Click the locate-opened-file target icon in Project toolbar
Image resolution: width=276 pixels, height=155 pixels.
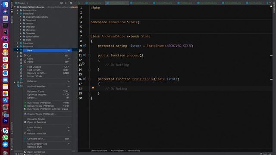(x=61, y=3)
